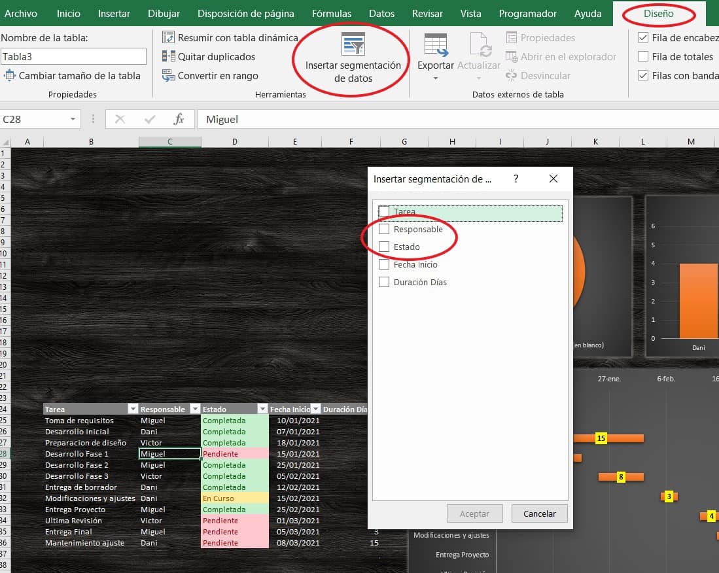Click the Cancelar button
Viewport: 719px width, 573px height.
pos(539,513)
